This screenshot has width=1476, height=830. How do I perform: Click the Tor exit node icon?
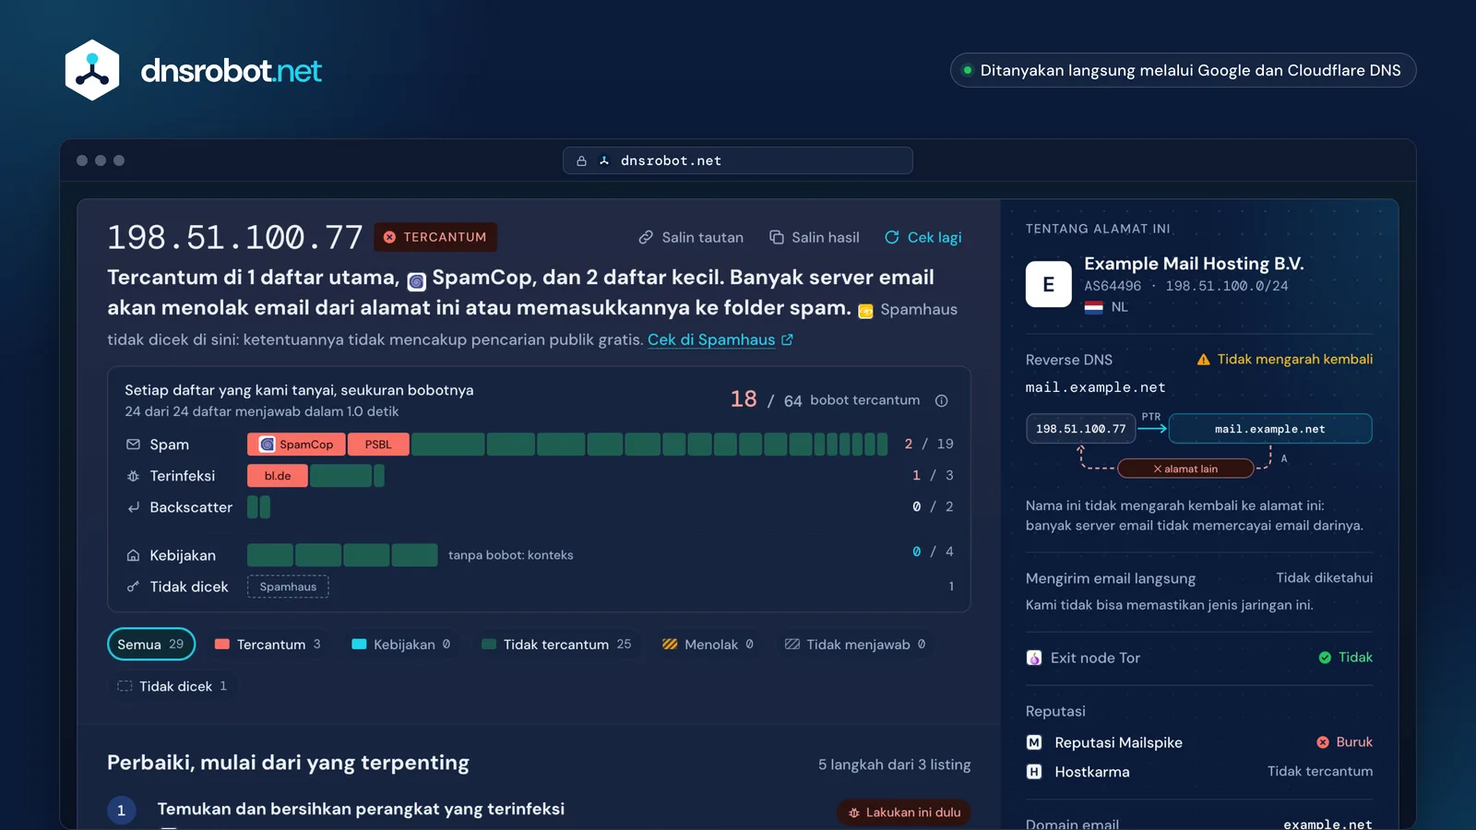1034,658
